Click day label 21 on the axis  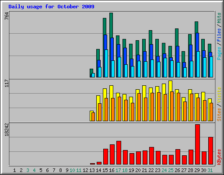pos(144,170)
